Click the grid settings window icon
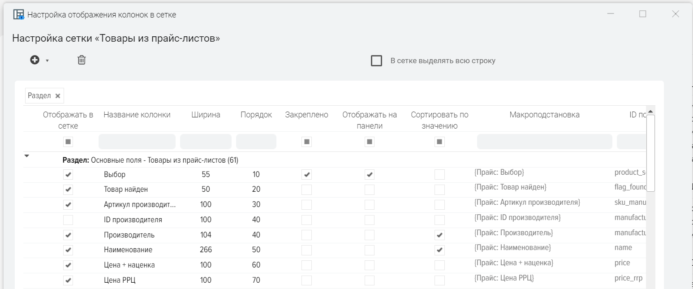This screenshot has height=289, width=693. pos(18,14)
